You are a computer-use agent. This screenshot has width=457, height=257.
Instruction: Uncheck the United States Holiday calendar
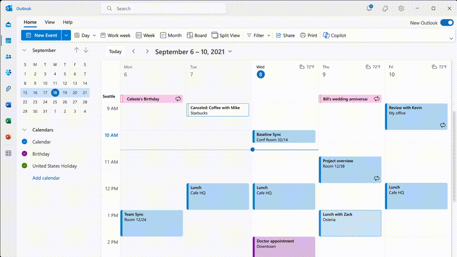(24, 166)
